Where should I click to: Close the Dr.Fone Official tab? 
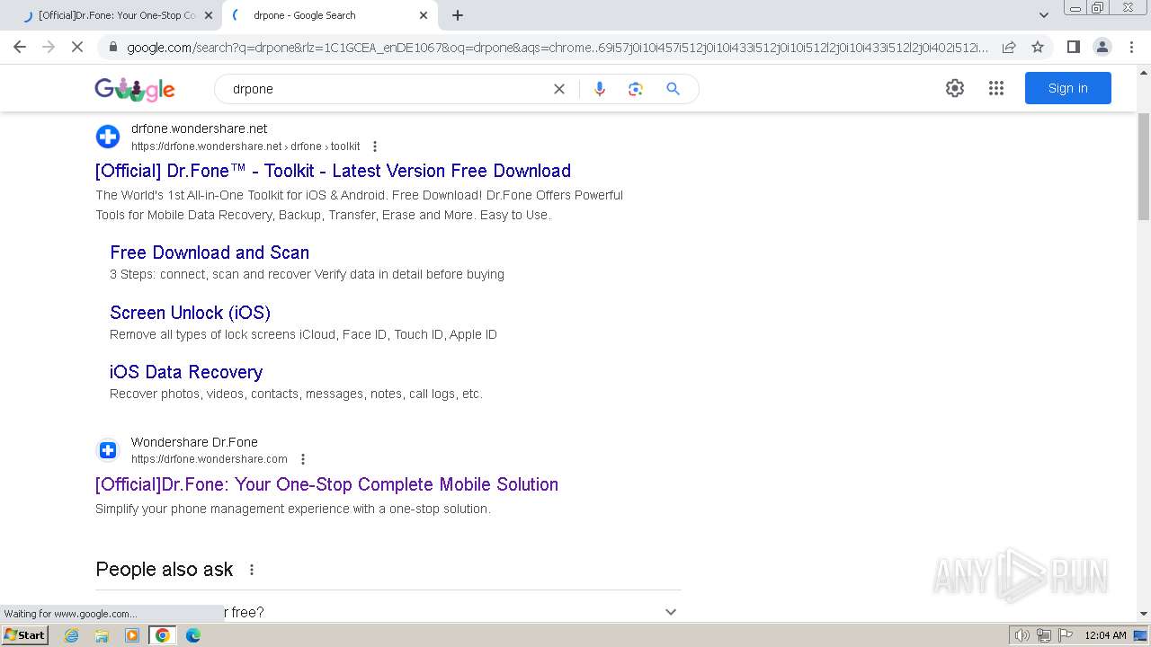(208, 15)
